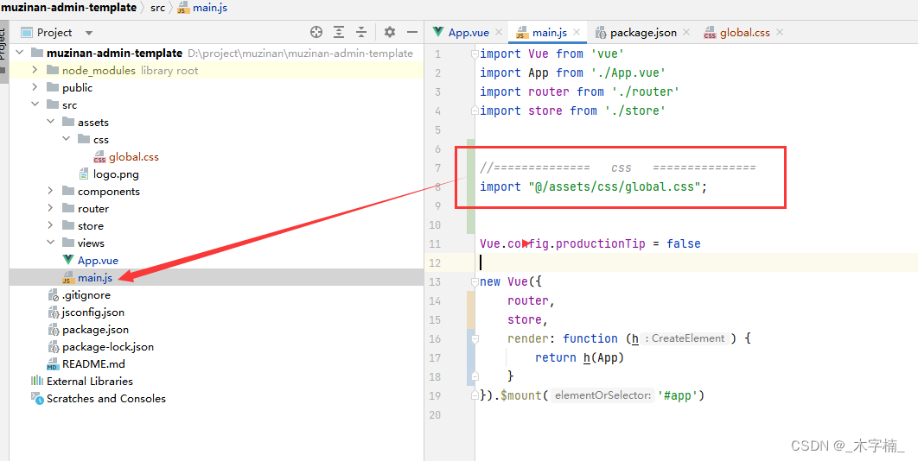Hide the Project tool window
The width and height of the screenshot is (918, 461).
[x=412, y=32]
